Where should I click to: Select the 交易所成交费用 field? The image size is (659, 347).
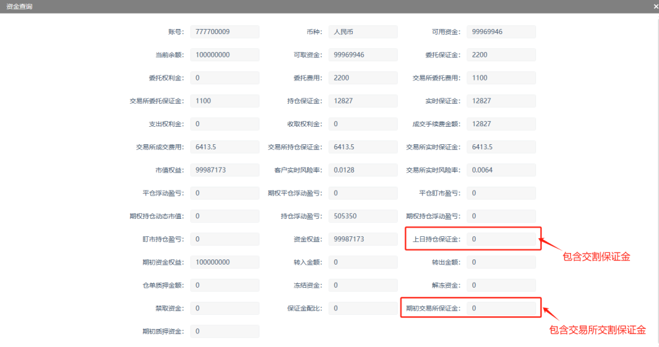coord(225,147)
